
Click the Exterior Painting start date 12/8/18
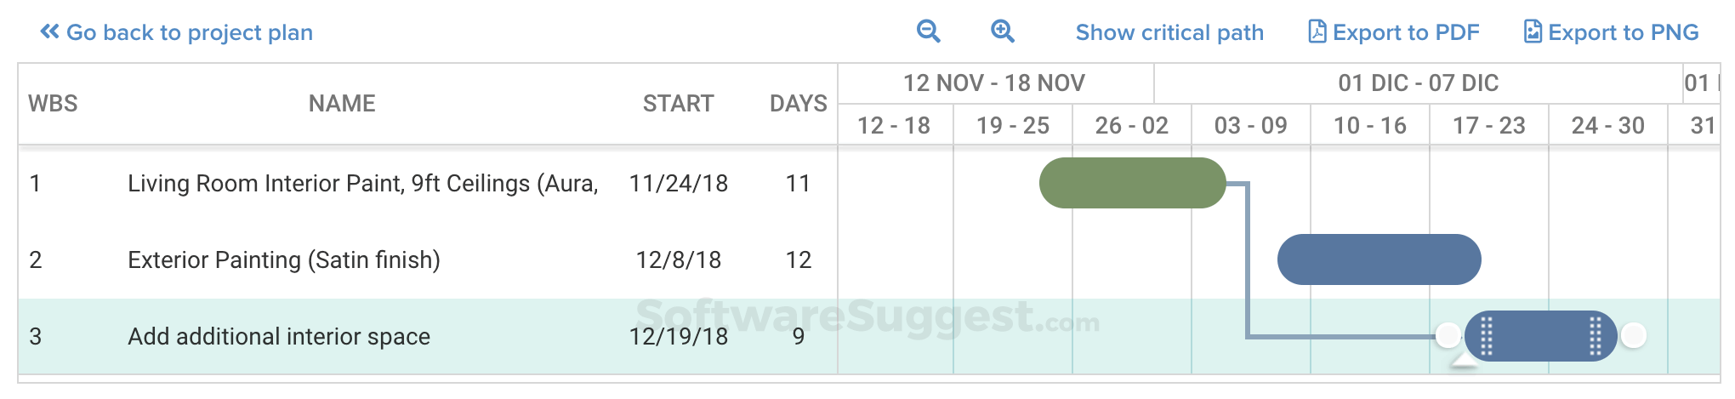[x=678, y=260]
